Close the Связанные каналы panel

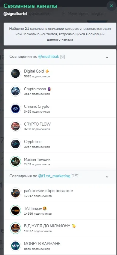[111, 6]
